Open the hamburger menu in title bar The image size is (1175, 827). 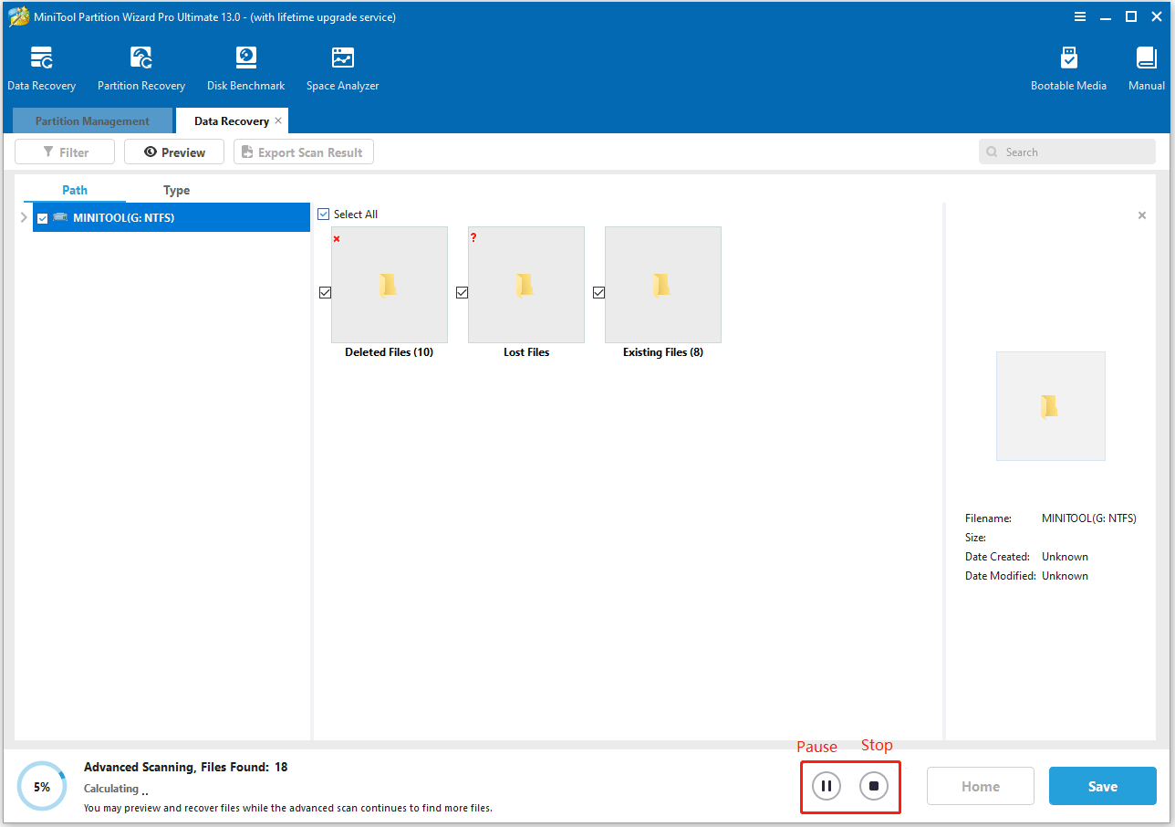tap(1080, 16)
